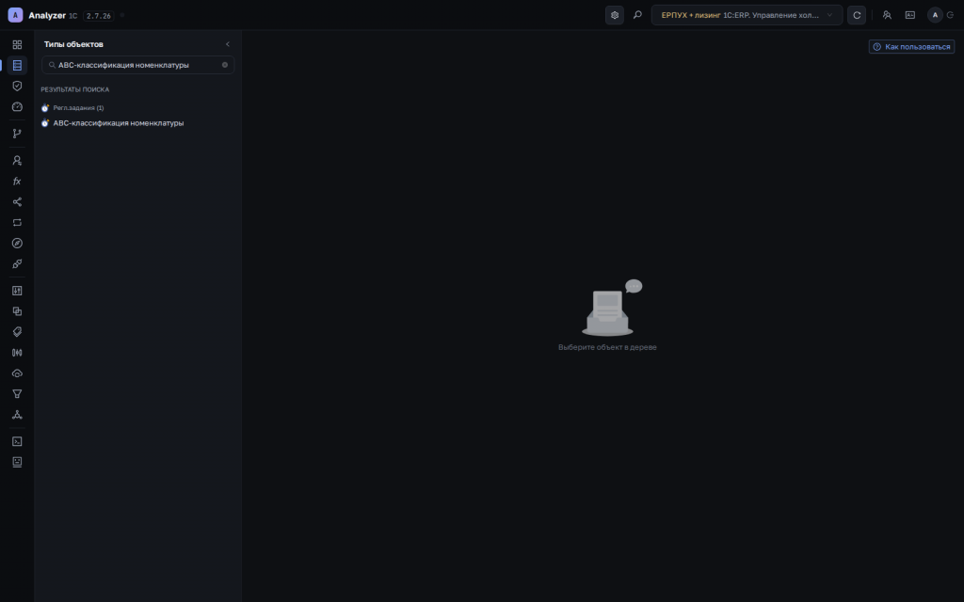Open the fx functions icon in sidebar
This screenshot has height=602, width=964.
click(17, 182)
